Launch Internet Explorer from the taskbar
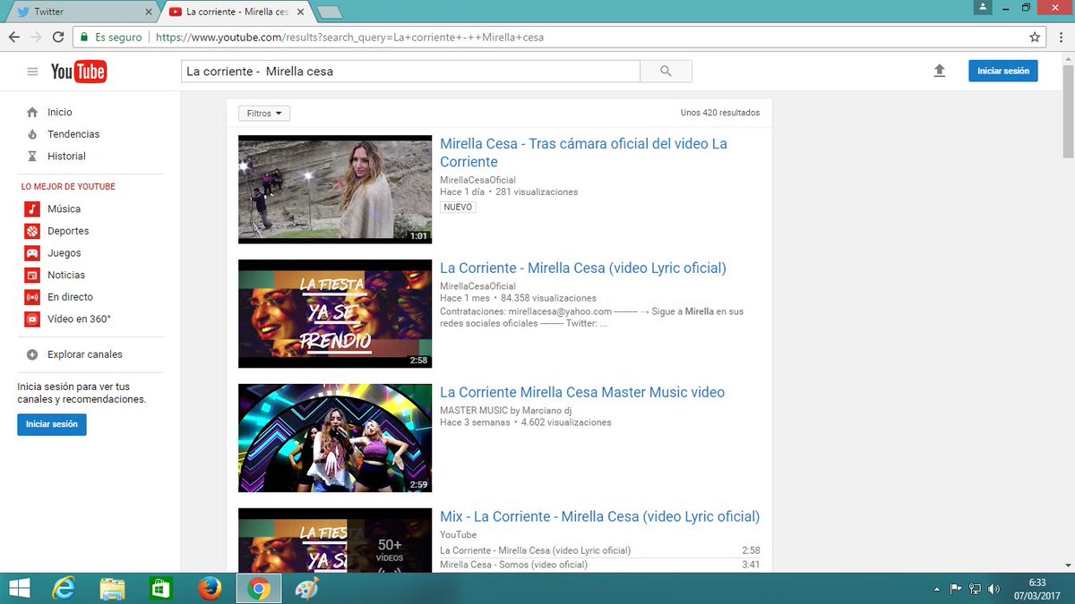 pyautogui.click(x=64, y=588)
